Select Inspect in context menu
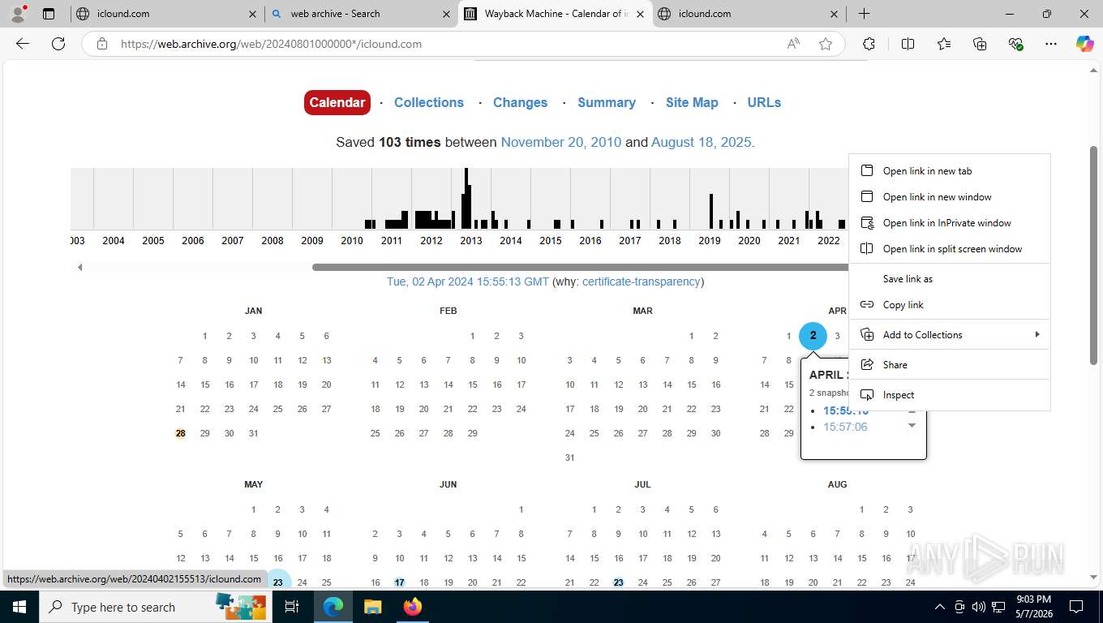Screen dimensions: 1103x623 click(x=950, y=395)
